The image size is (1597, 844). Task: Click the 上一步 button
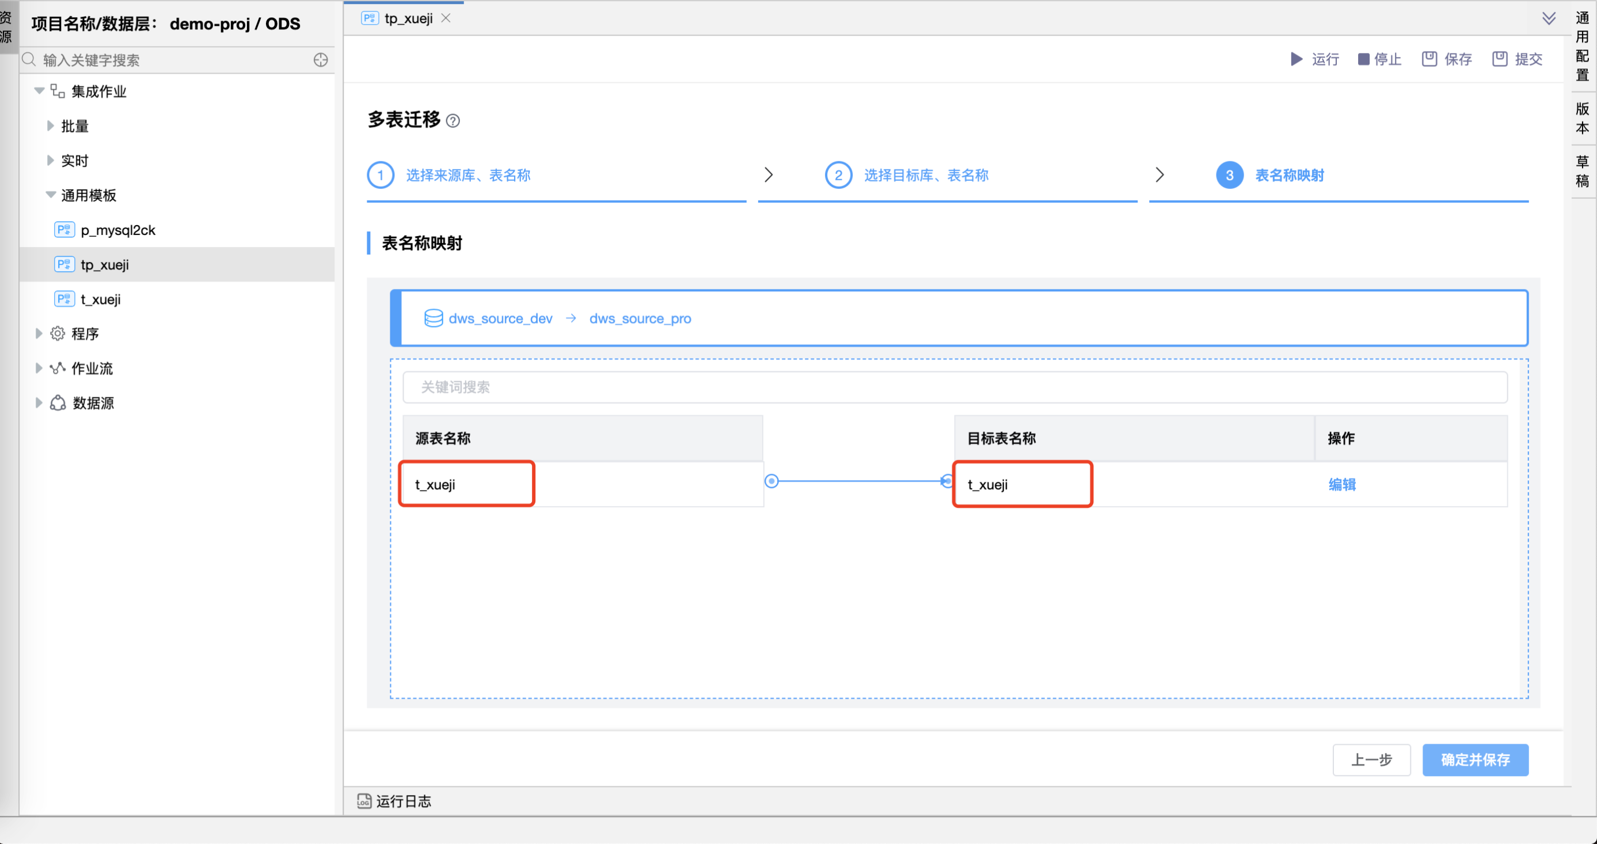(x=1371, y=760)
